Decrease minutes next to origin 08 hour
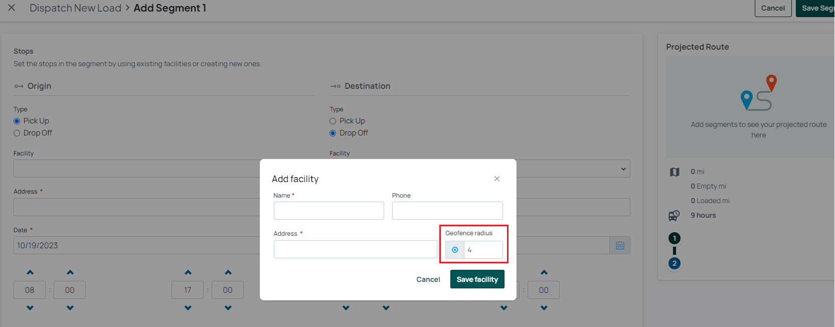This screenshot has height=327, width=835. (x=70, y=308)
